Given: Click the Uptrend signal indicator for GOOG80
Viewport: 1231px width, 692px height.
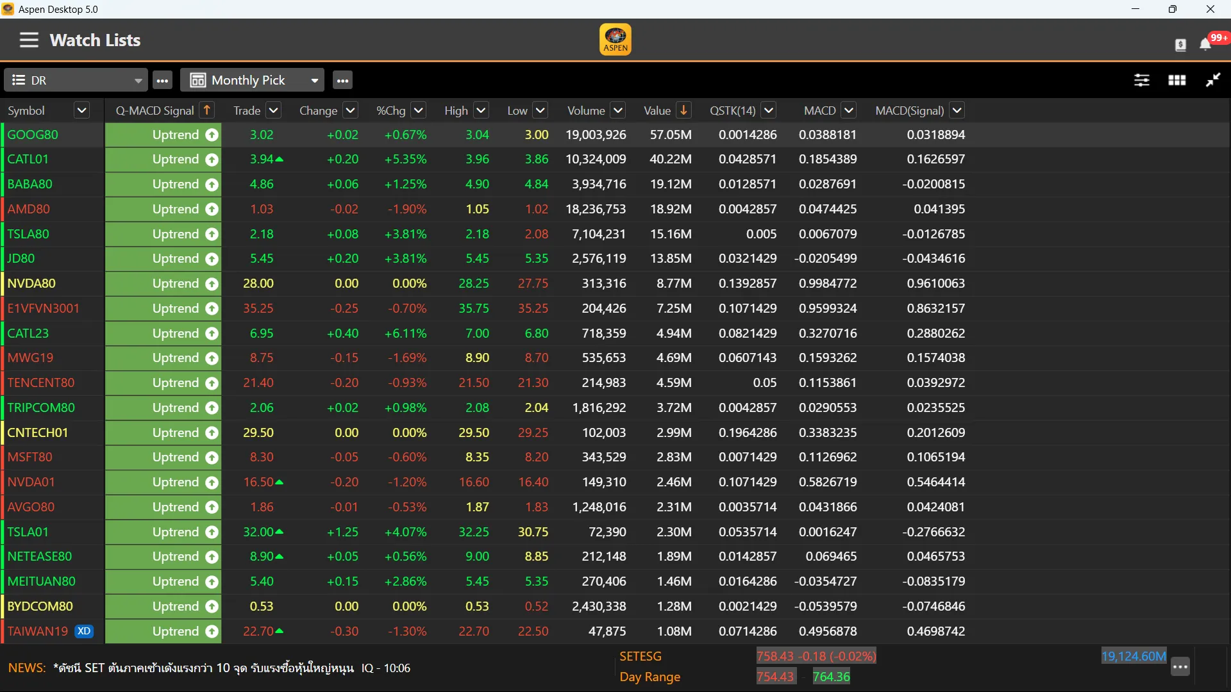Looking at the screenshot, I should pyautogui.click(x=212, y=135).
